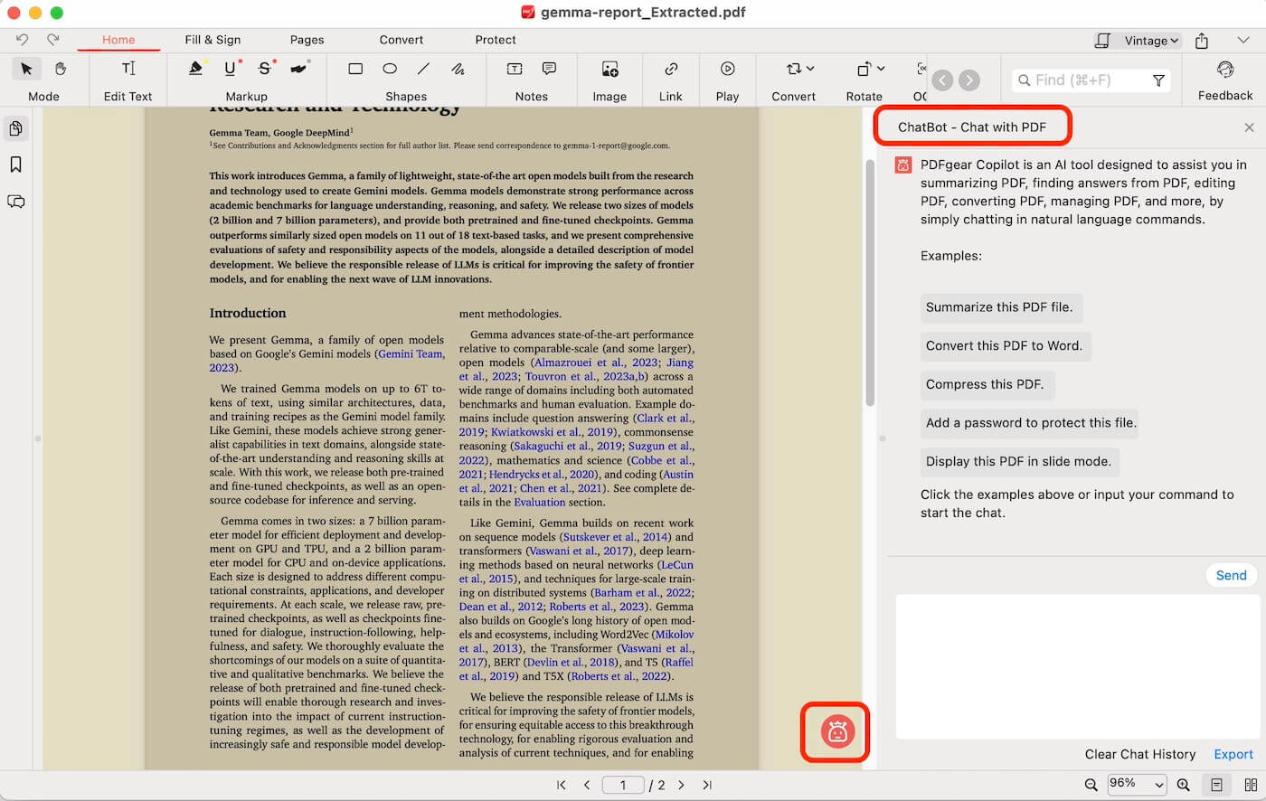Select the Highlight markup tool
Viewport: 1266px width, 801px height.
198,68
